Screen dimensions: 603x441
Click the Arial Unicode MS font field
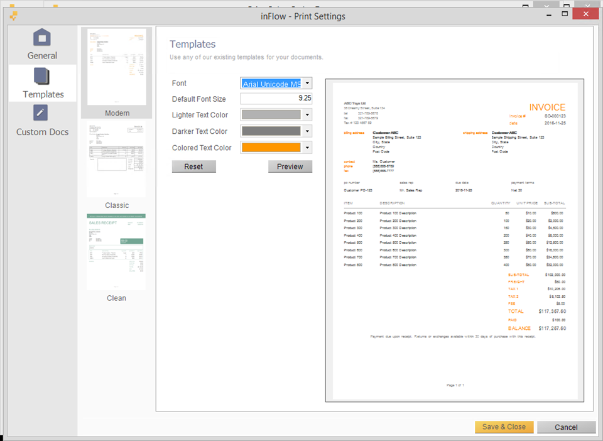pos(271,84)
